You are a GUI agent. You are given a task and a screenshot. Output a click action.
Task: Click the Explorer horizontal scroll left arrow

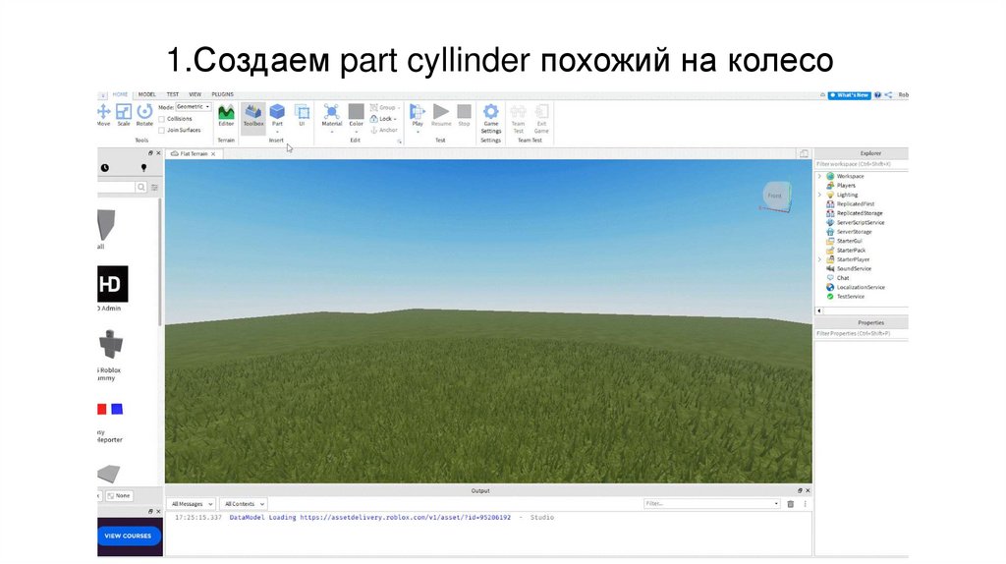coord(819,310)
